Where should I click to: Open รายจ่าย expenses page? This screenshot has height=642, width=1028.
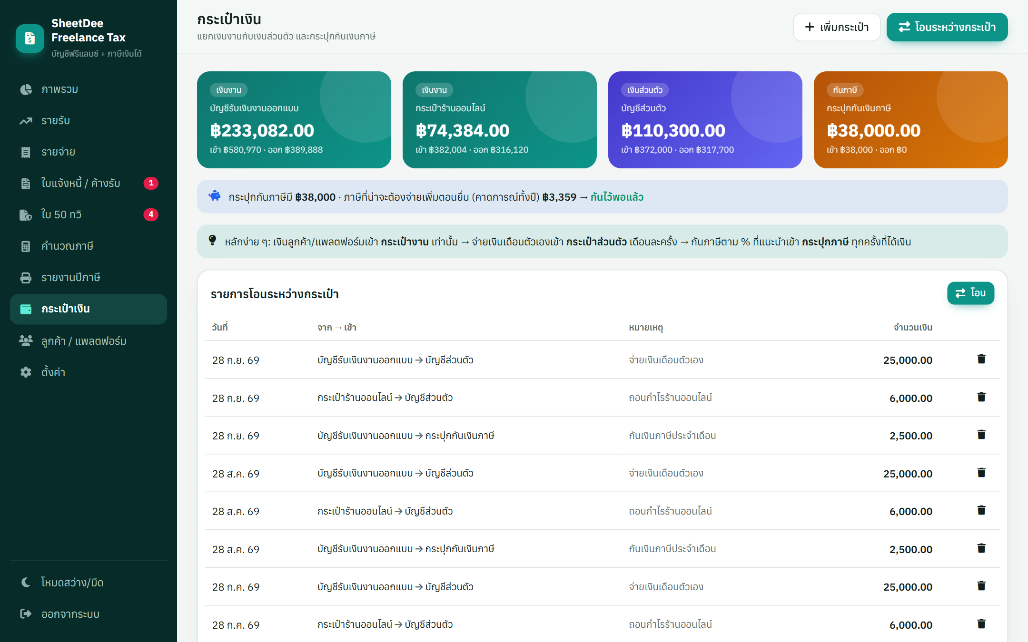89,152
